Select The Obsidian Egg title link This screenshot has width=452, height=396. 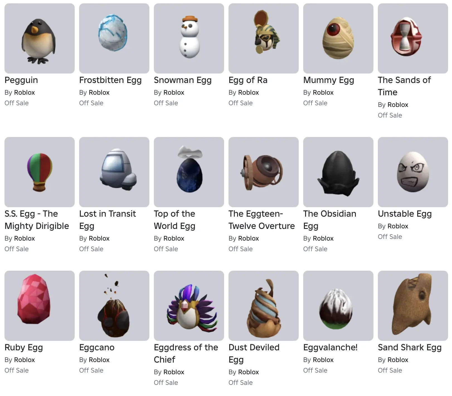330,220
